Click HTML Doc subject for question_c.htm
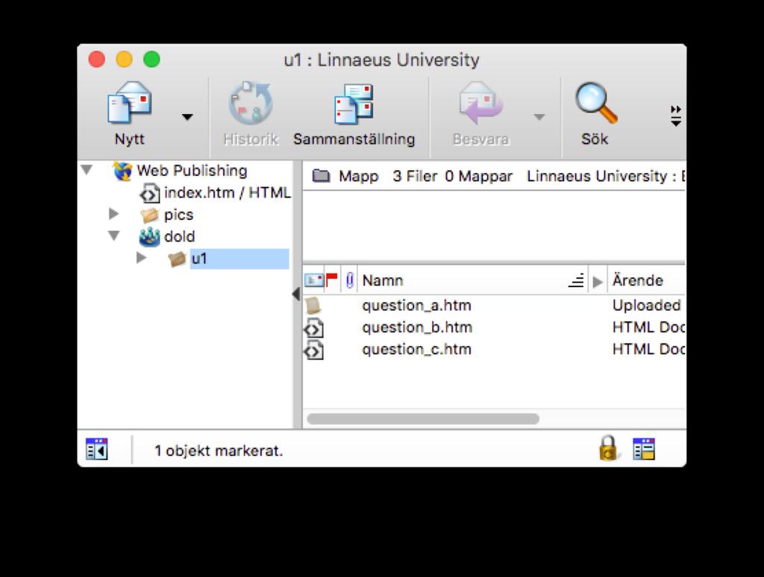This screenshot has height=577, width=764. click(648, 349)
